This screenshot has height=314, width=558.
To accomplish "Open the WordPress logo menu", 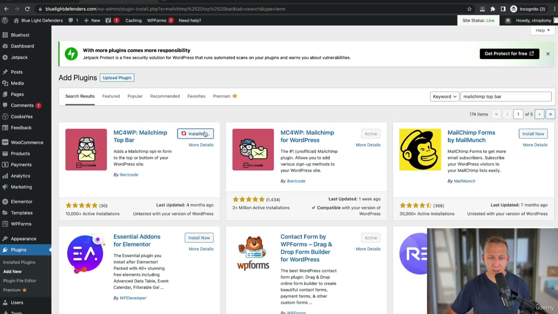I will coord(5,20).
